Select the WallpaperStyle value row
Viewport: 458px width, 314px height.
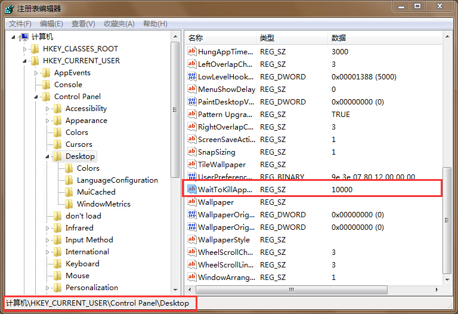[224, 239]
